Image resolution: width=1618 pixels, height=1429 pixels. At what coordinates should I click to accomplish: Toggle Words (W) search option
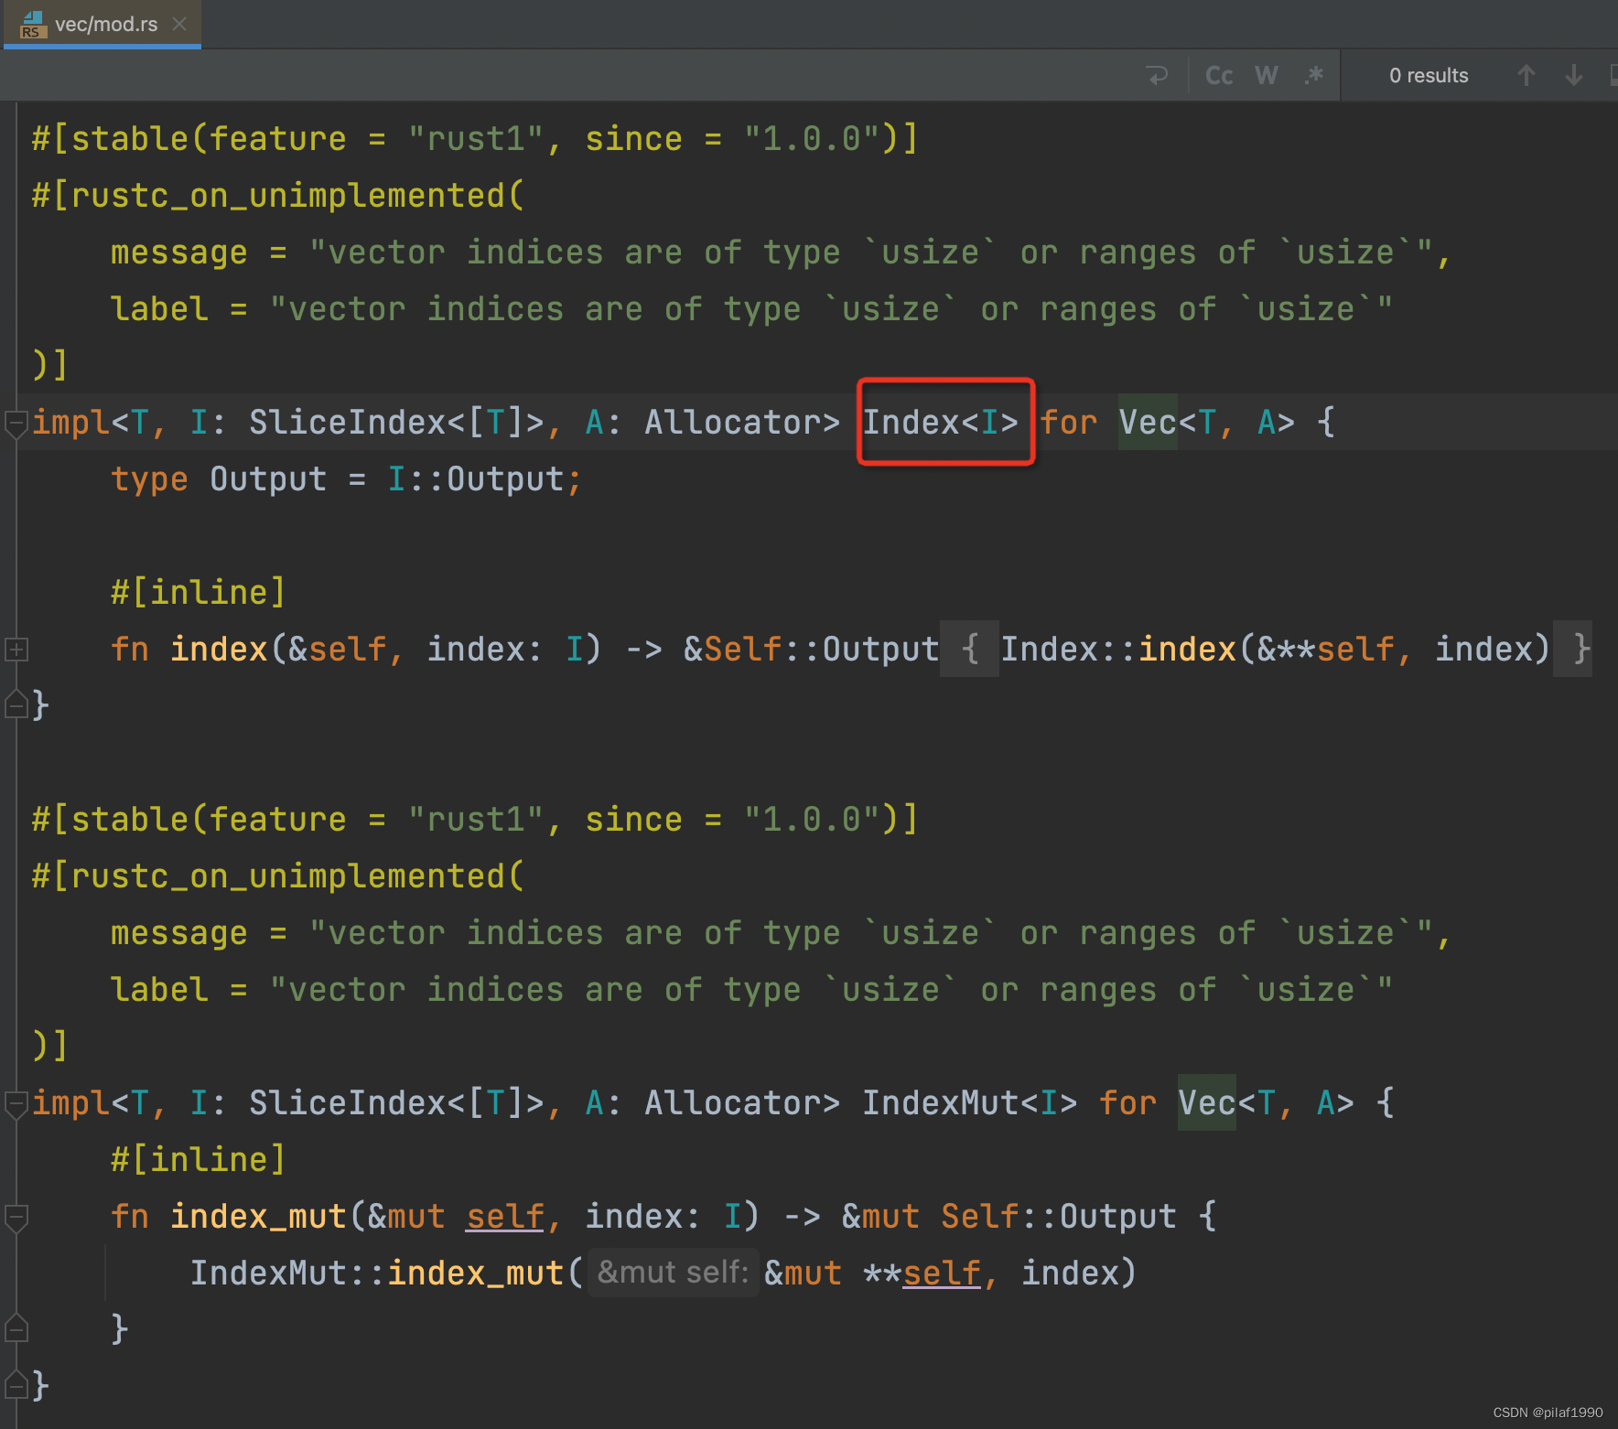tap(1267, 75)
